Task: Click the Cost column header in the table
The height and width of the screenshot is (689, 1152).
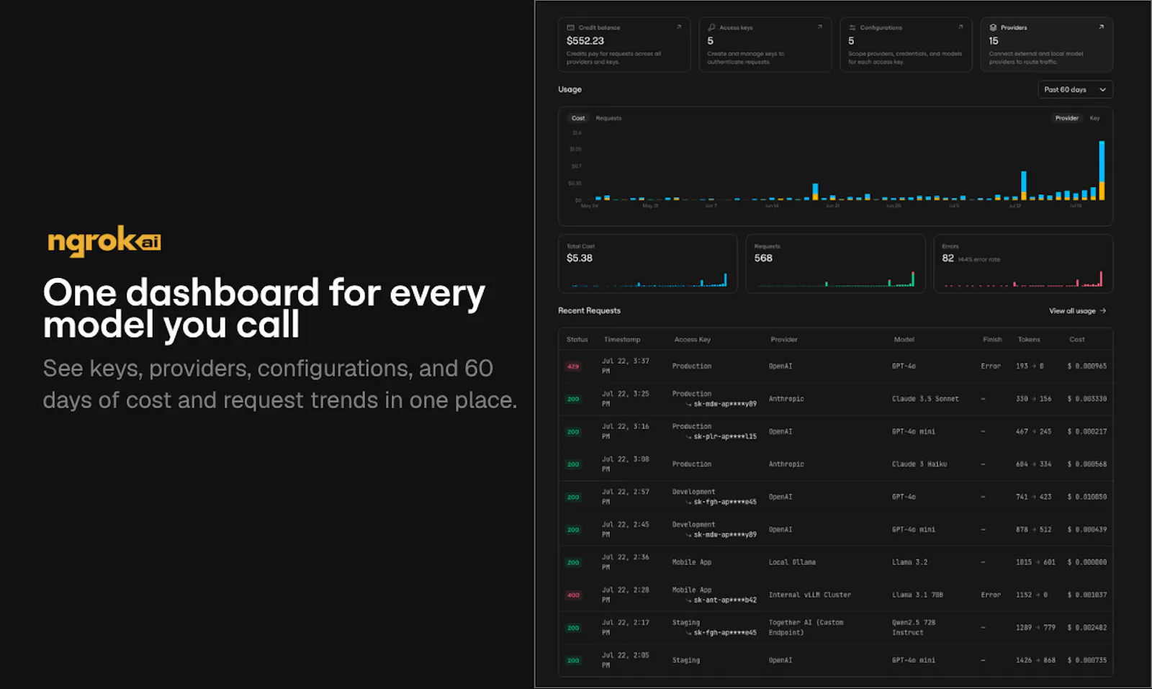Action: 1077,339
